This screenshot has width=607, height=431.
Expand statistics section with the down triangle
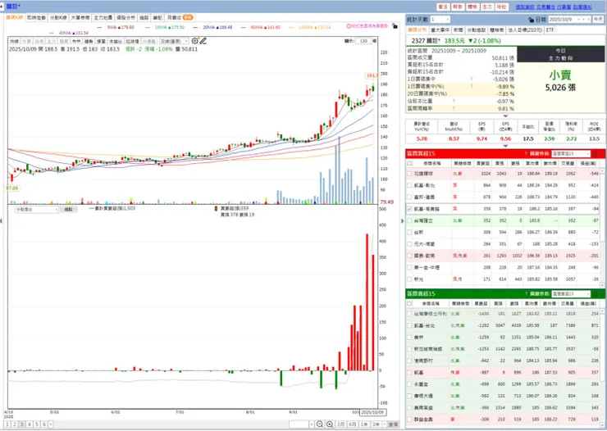505,116
